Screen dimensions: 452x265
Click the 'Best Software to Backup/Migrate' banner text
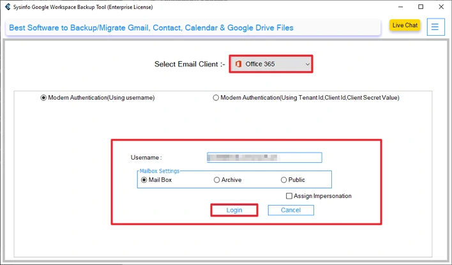(151, 27)
